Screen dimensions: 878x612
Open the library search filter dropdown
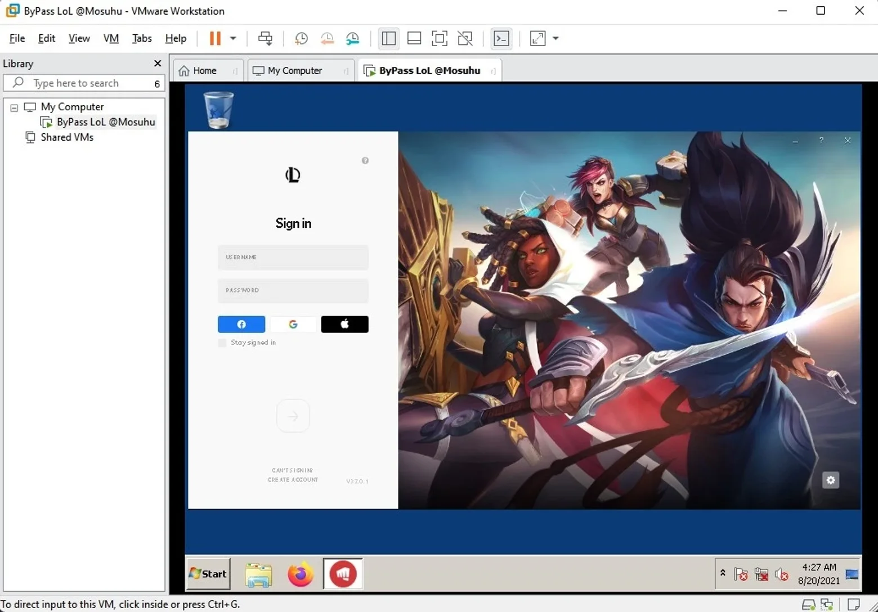[157, 84]
